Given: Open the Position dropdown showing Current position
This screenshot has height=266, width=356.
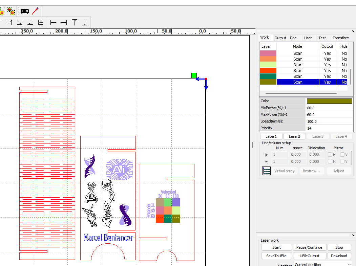Looking at the screenshot, I should 323,264.
